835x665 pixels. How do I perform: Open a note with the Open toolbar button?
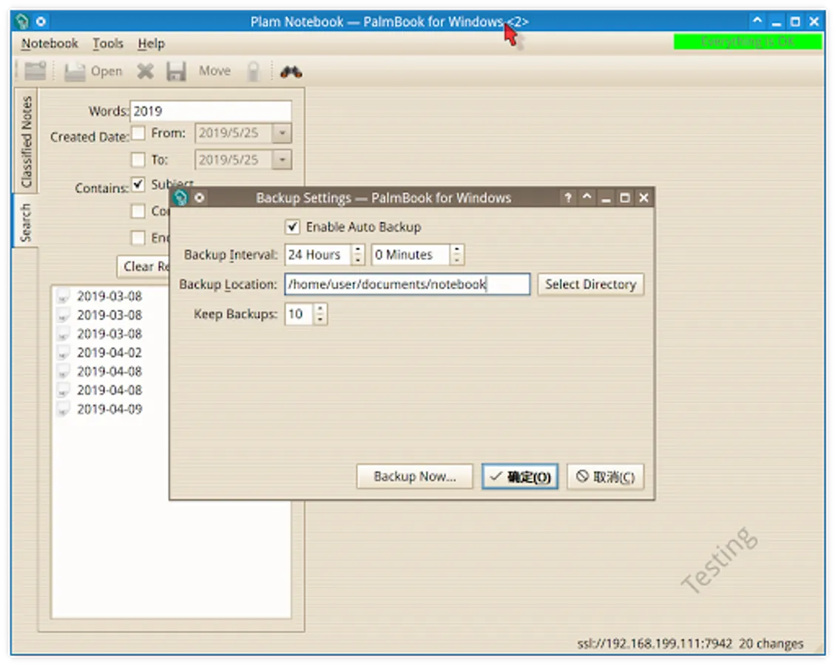93,71
